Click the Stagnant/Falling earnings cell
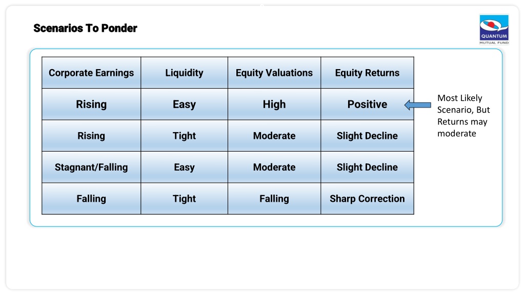 (91, 167)
